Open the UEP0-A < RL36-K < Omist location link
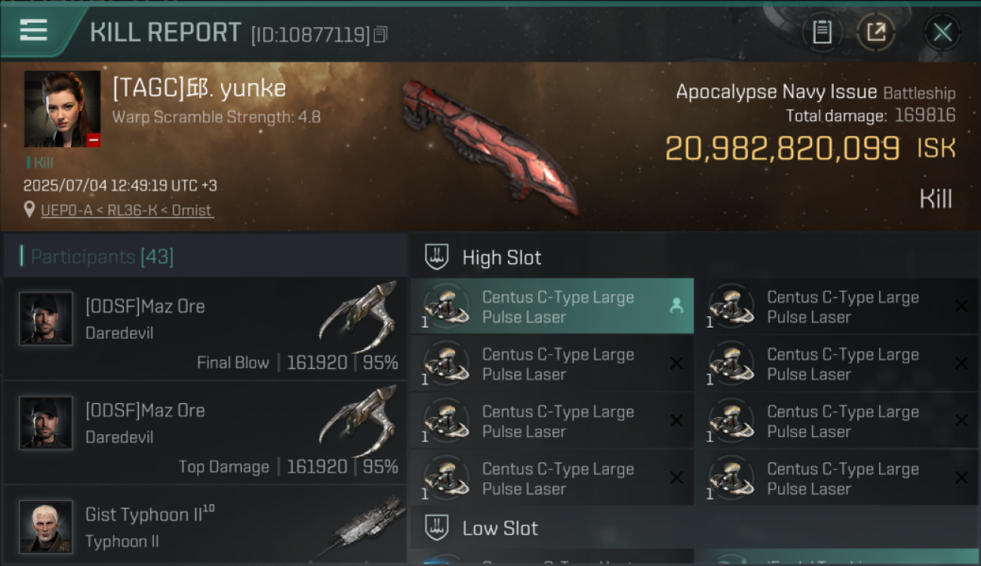This screenshot has height=566, width=981. coord(127,211)
